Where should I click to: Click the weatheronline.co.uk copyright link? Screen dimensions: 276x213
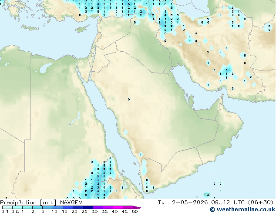[x=242, y=210]
